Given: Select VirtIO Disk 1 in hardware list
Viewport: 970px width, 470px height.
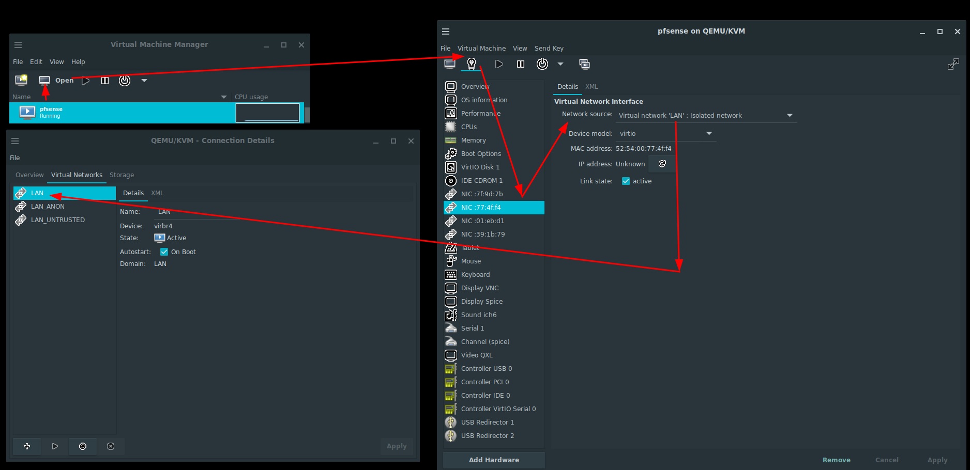Looking at the screenshot, I should pyautogui.click(x=494, y=167).
